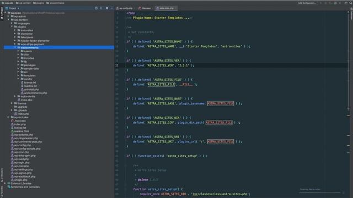Image resolution: width=353 pixels, height=198 pixels.
Task: Select the sample-data folder
Action: (x=31, y=69)
